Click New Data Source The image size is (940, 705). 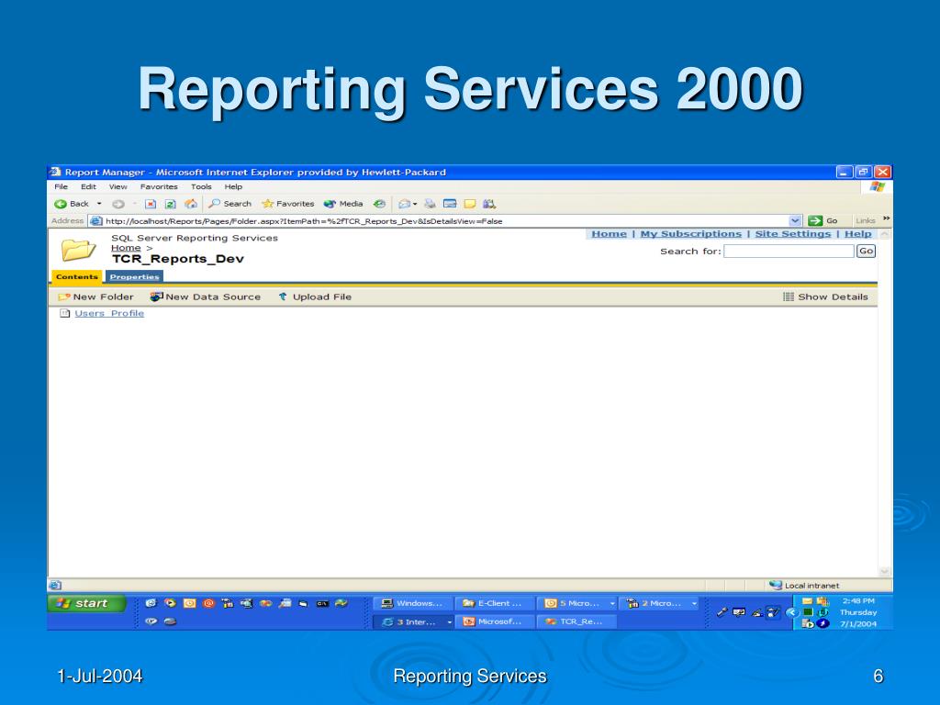tap(205, 297)
